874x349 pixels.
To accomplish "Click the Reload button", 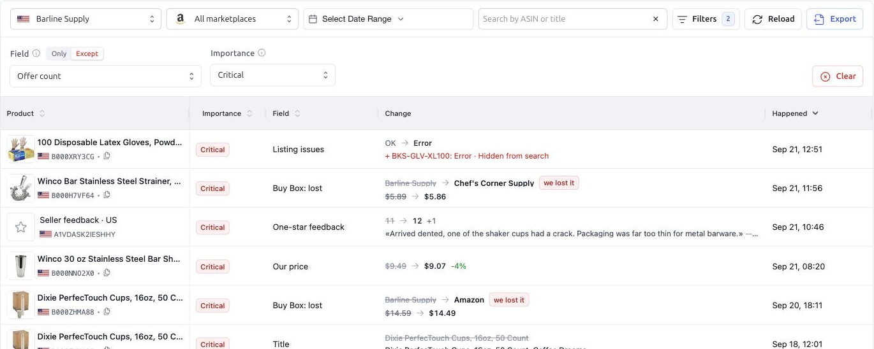I will [x=773, y=19].
